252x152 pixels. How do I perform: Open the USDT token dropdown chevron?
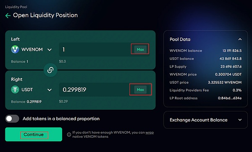50,90
